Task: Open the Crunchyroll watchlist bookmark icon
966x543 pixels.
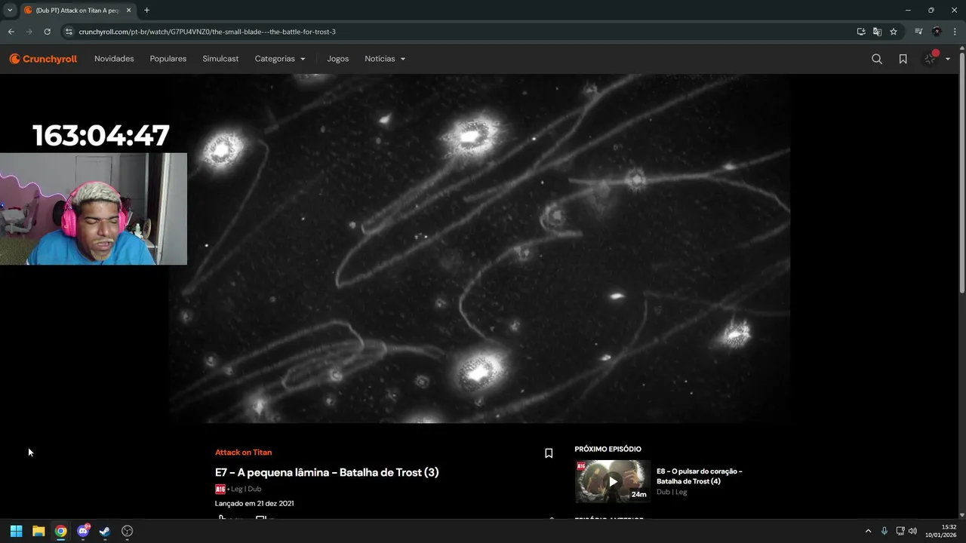Action: tap(903, 59)
